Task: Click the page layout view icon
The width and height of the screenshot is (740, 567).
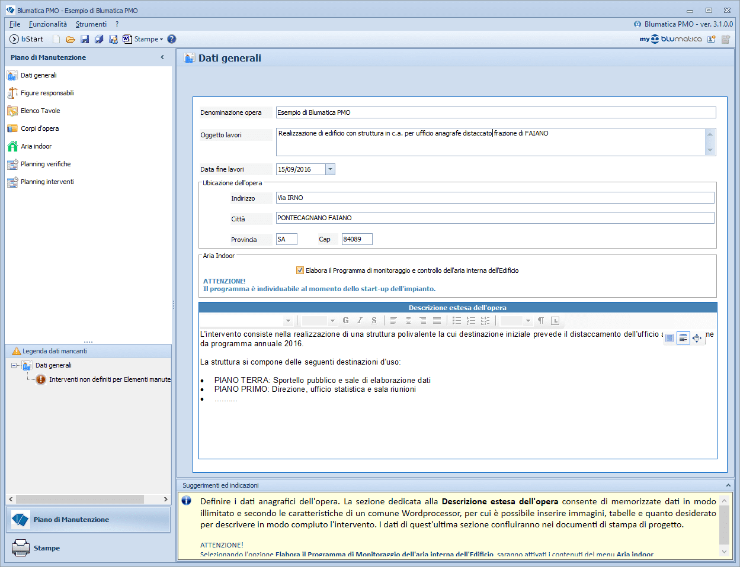Action: [669, 338]
